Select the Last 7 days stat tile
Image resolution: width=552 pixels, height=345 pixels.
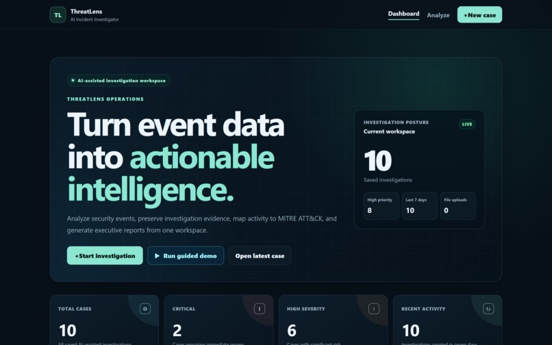coord(419,206)
